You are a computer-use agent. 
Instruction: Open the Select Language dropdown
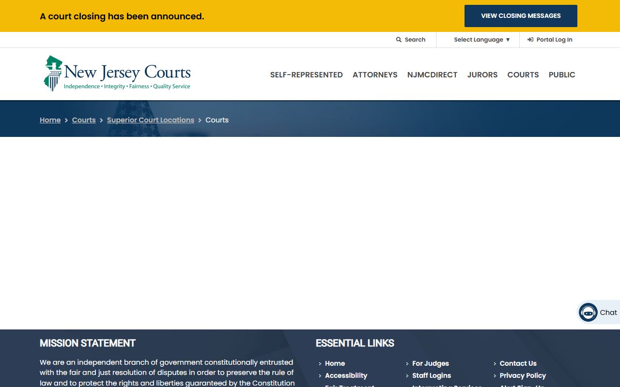click(482, 40)
